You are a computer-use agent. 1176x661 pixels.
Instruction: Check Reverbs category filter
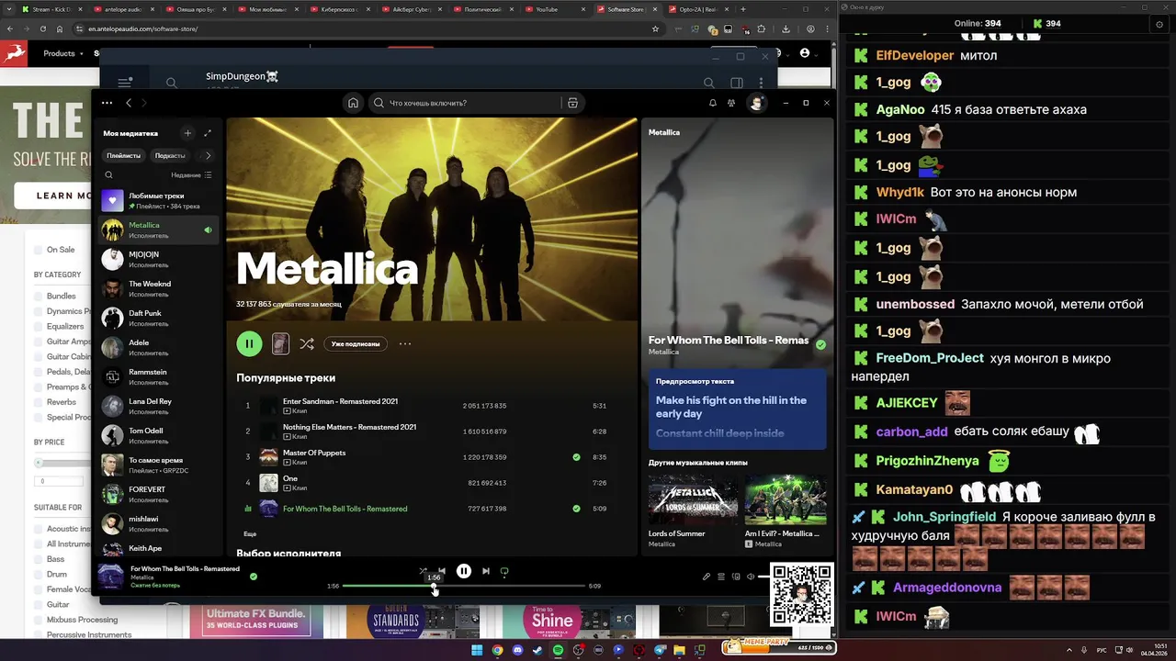pyautogui.click(x=39, y=402)
